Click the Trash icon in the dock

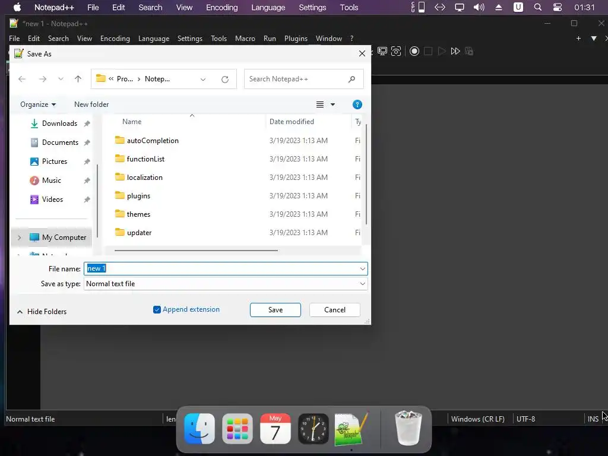(x=408, y=429)
